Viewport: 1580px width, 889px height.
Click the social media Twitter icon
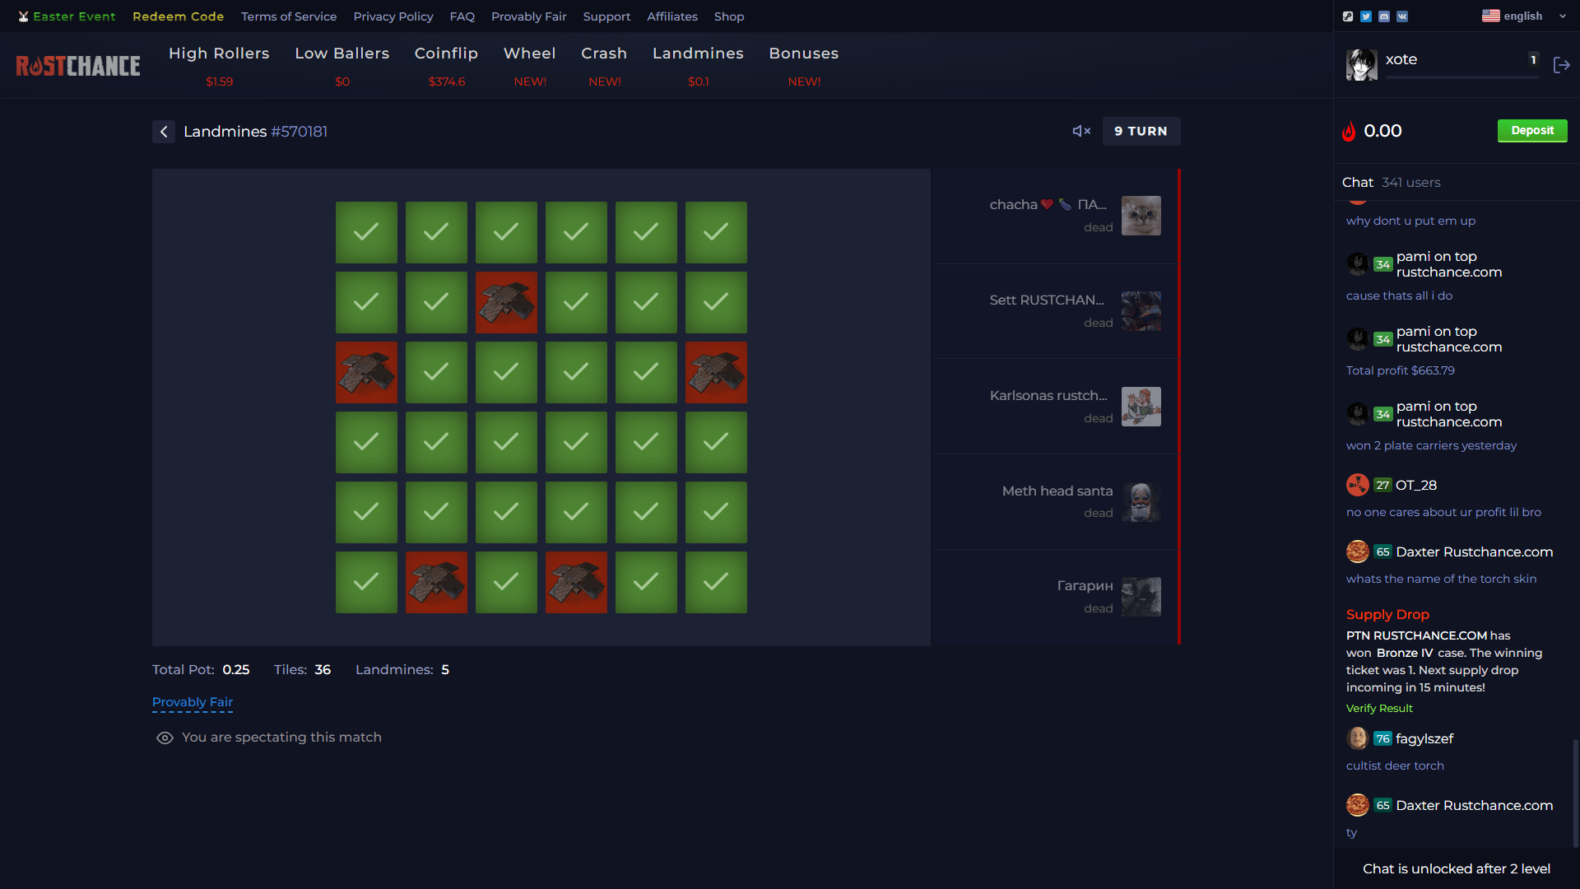click(x=1366, y=16)
